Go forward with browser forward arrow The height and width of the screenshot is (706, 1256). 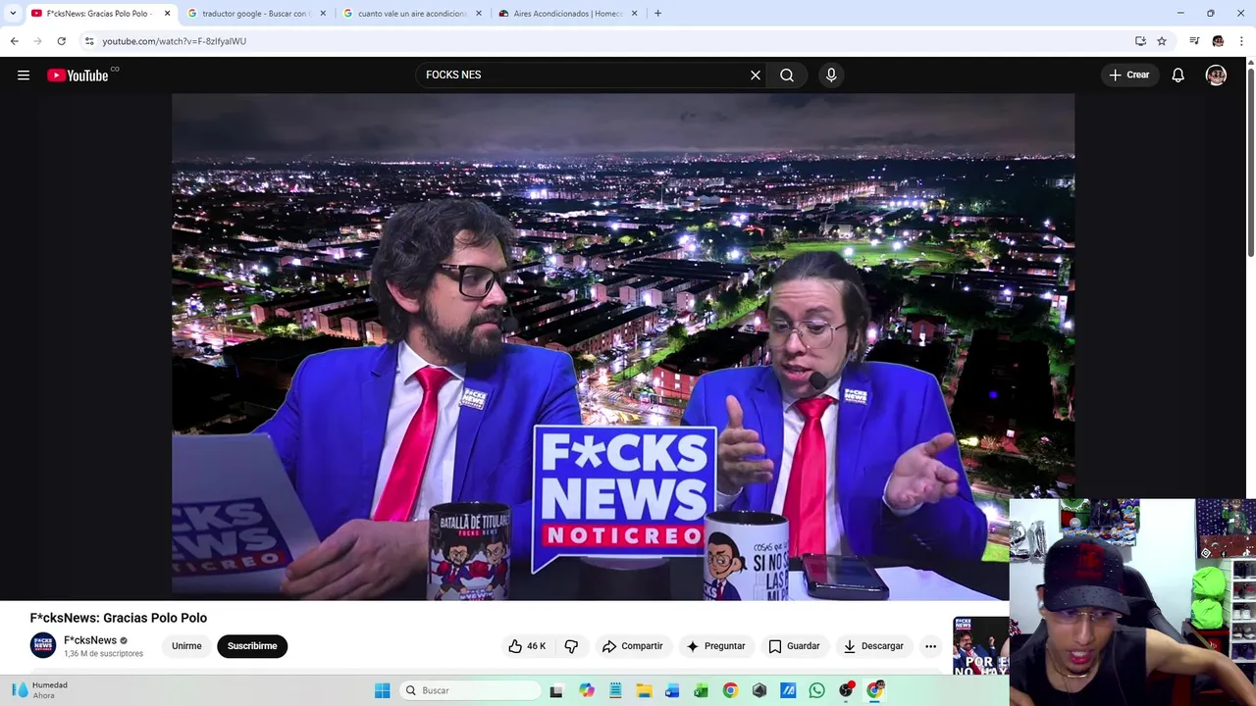(x=37, y=41)
